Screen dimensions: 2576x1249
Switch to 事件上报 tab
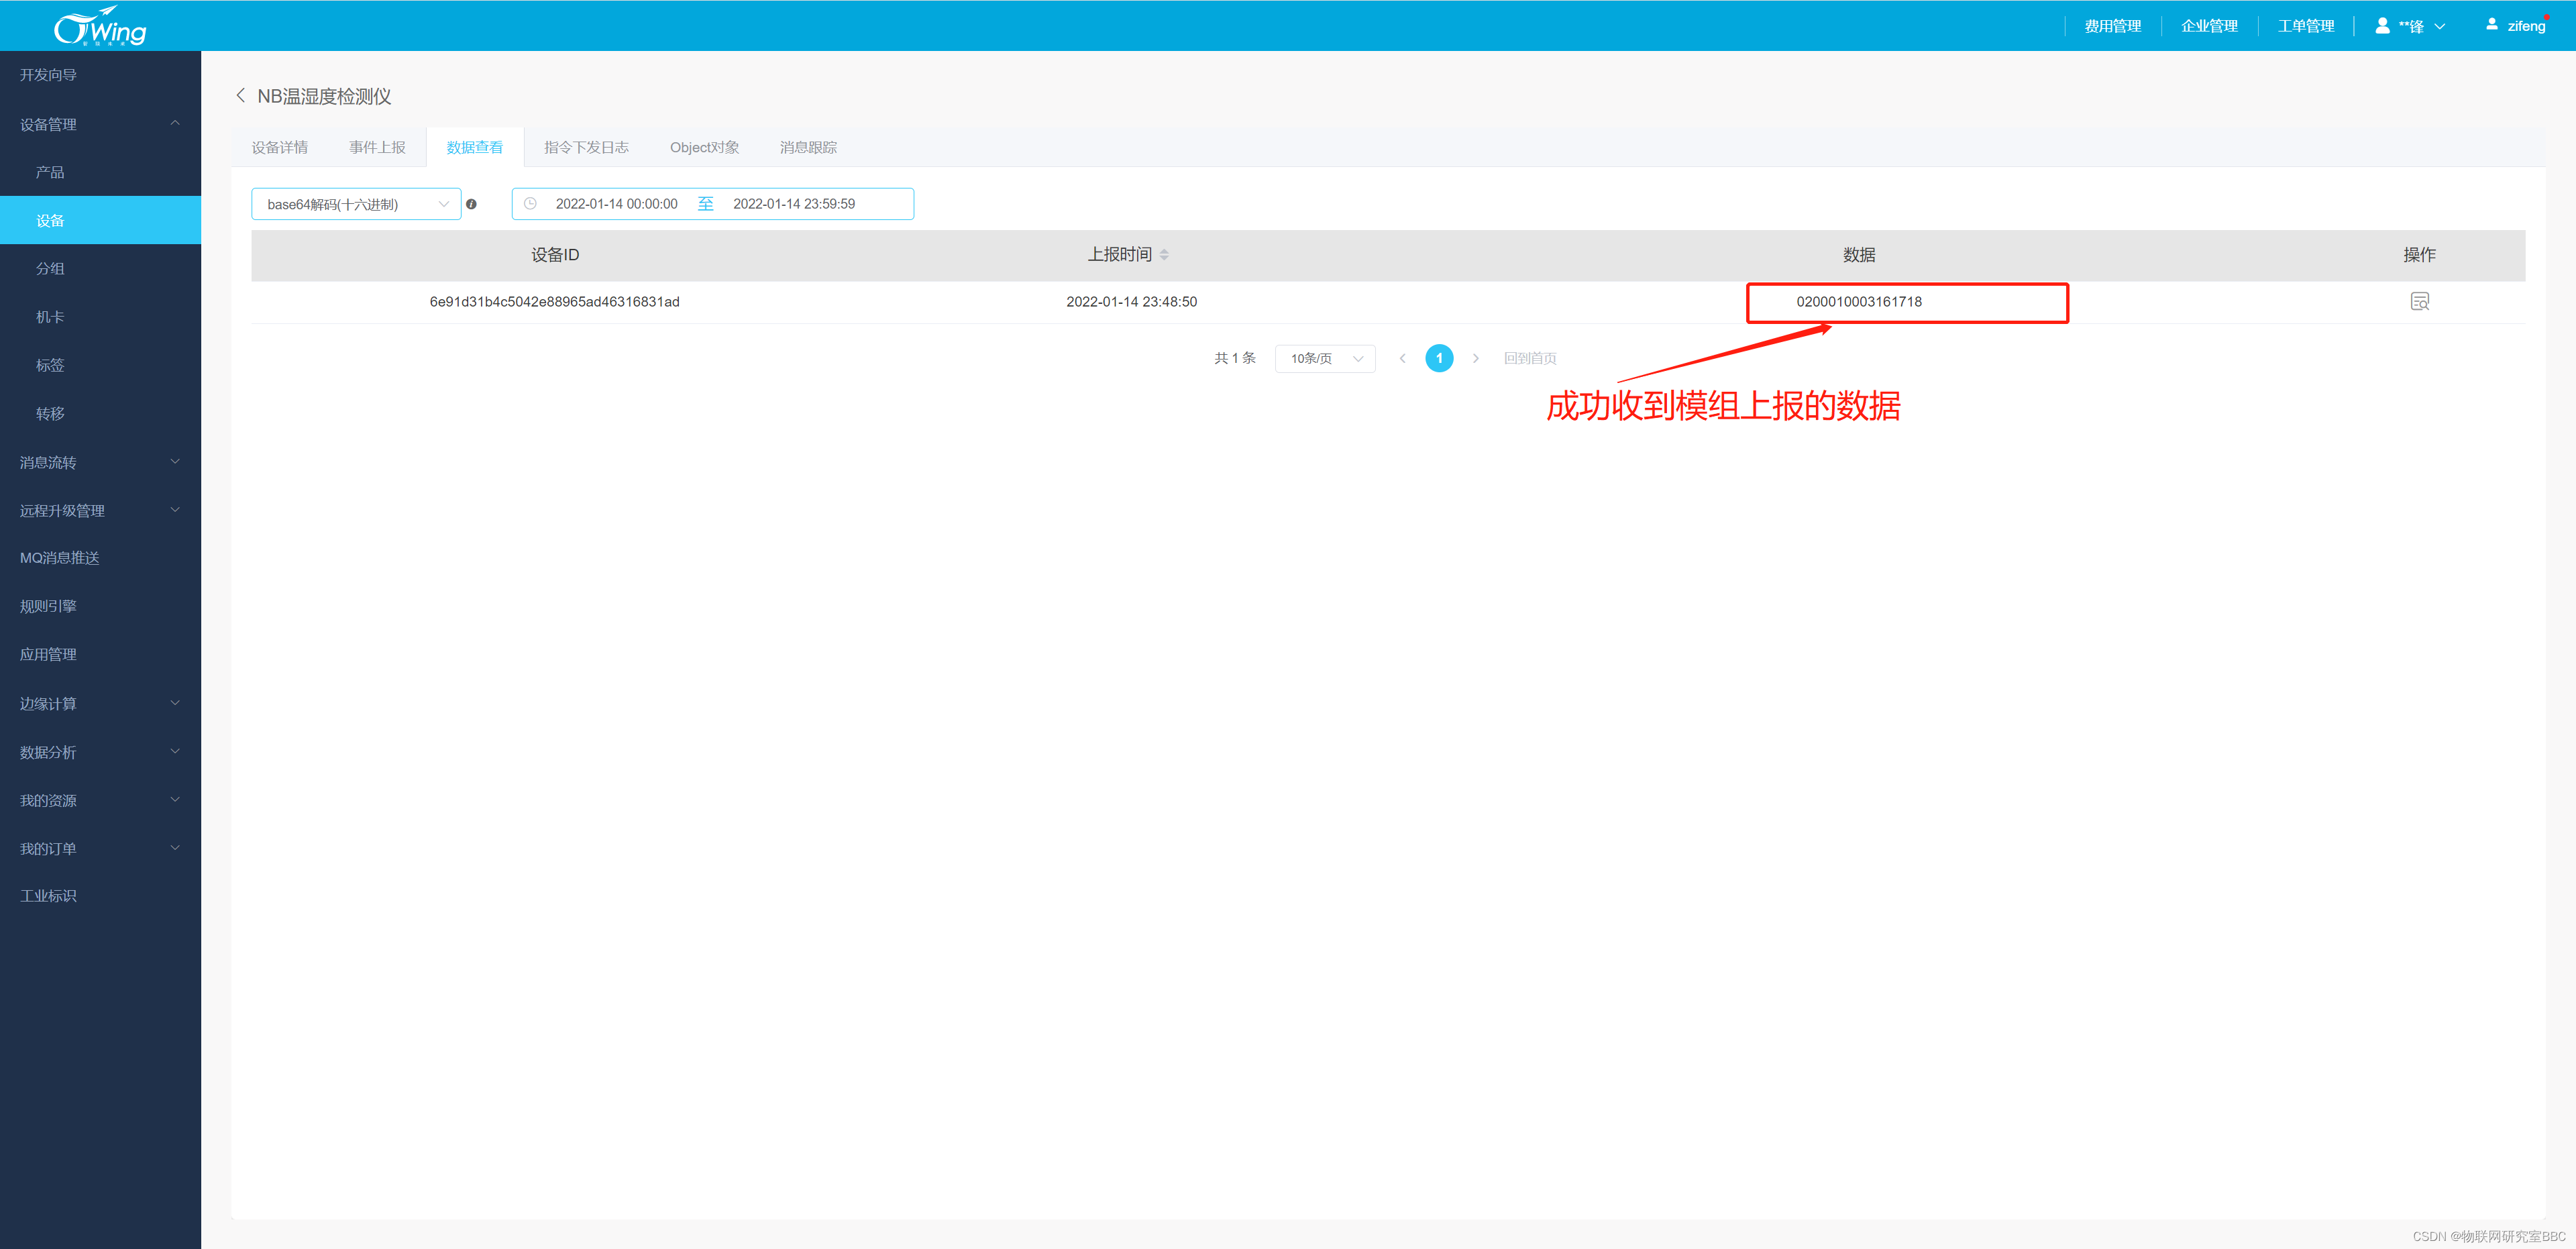click(x=377, y=147)
